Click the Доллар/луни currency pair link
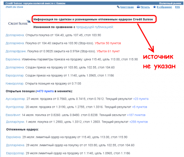 (16, 122)
